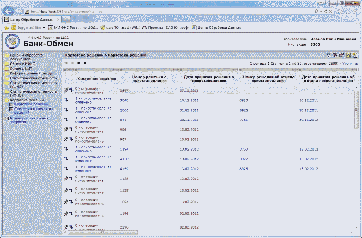
Task: Jump to last page of records
Action: (x=85, y=63)
